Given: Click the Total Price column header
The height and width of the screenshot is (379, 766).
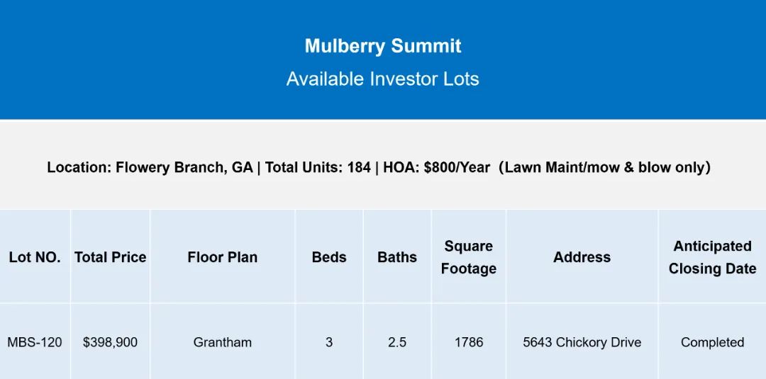Looking at the screenshot, I should coord(111,257).
